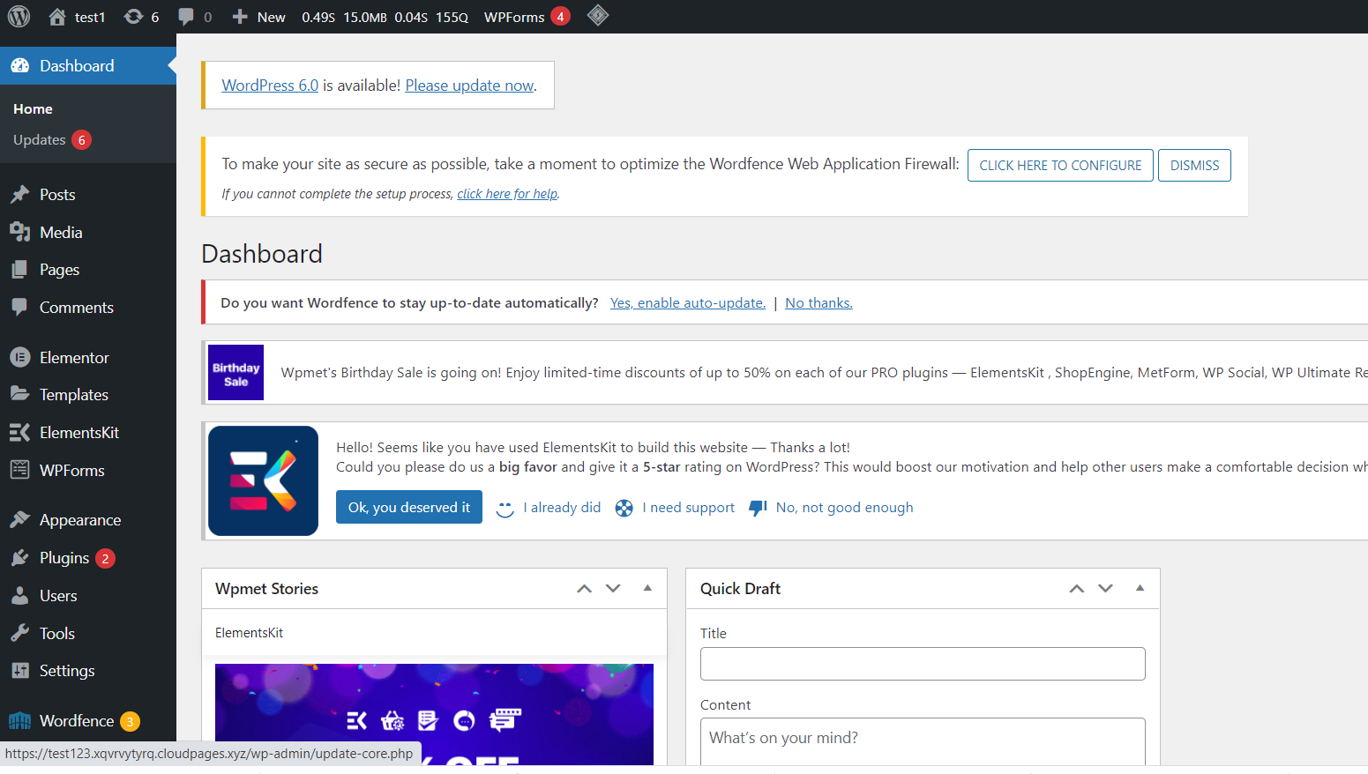Click 'Please update now' link

tap(469, 86)
